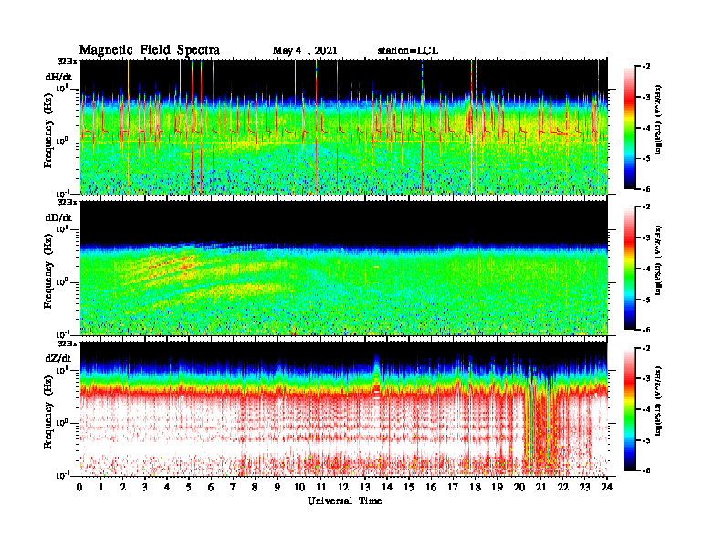723x559 pixels.
Task: Click the dH/dt spectrogram plot area
Action: 344,127
